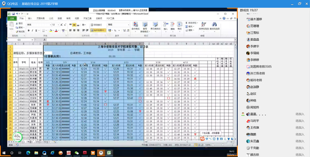This screenshot has width=310, height=157.
Task: Click the Excel save icon in title bar
Action: [14, 14]
